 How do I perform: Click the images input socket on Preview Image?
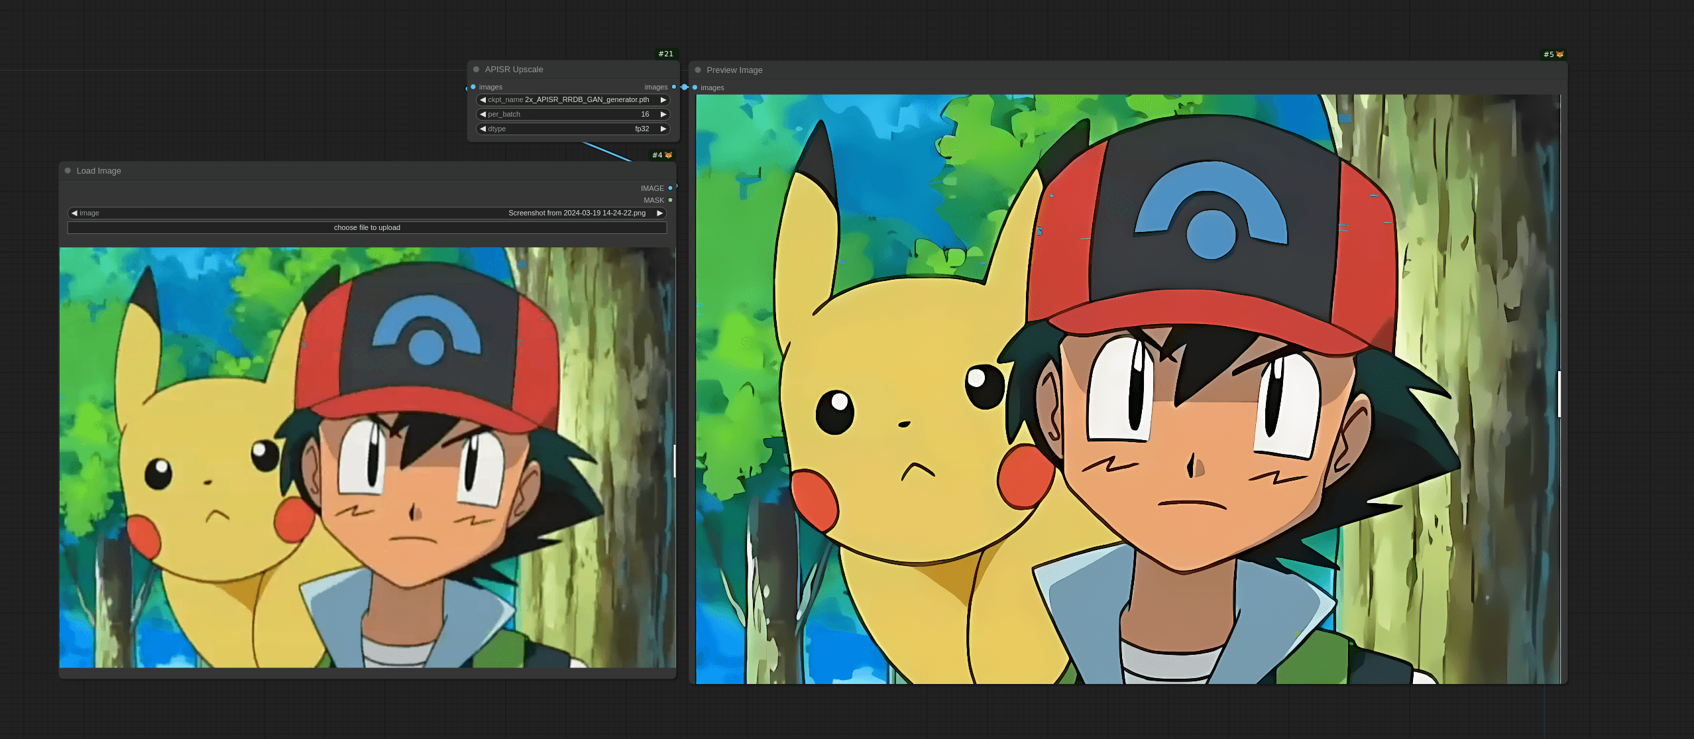pos(695,87)
